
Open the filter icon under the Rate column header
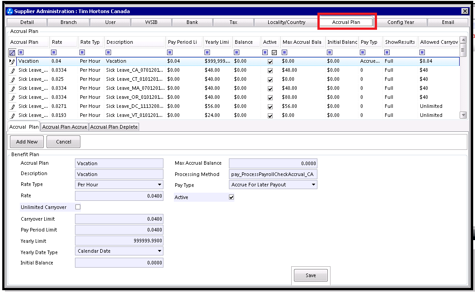54,52
